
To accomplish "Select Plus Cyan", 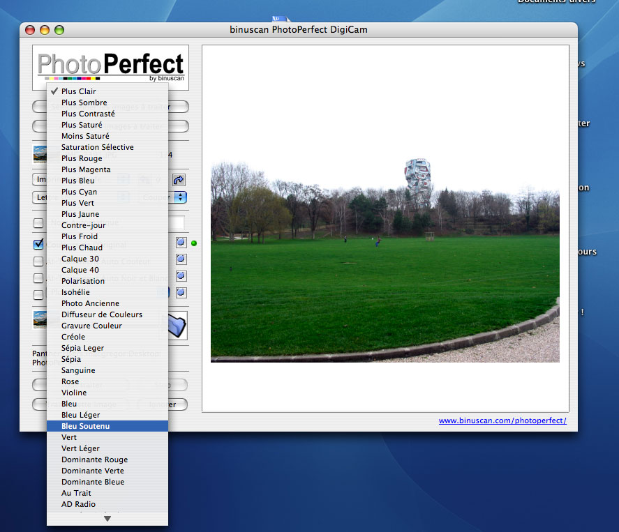I will (107, 192).
